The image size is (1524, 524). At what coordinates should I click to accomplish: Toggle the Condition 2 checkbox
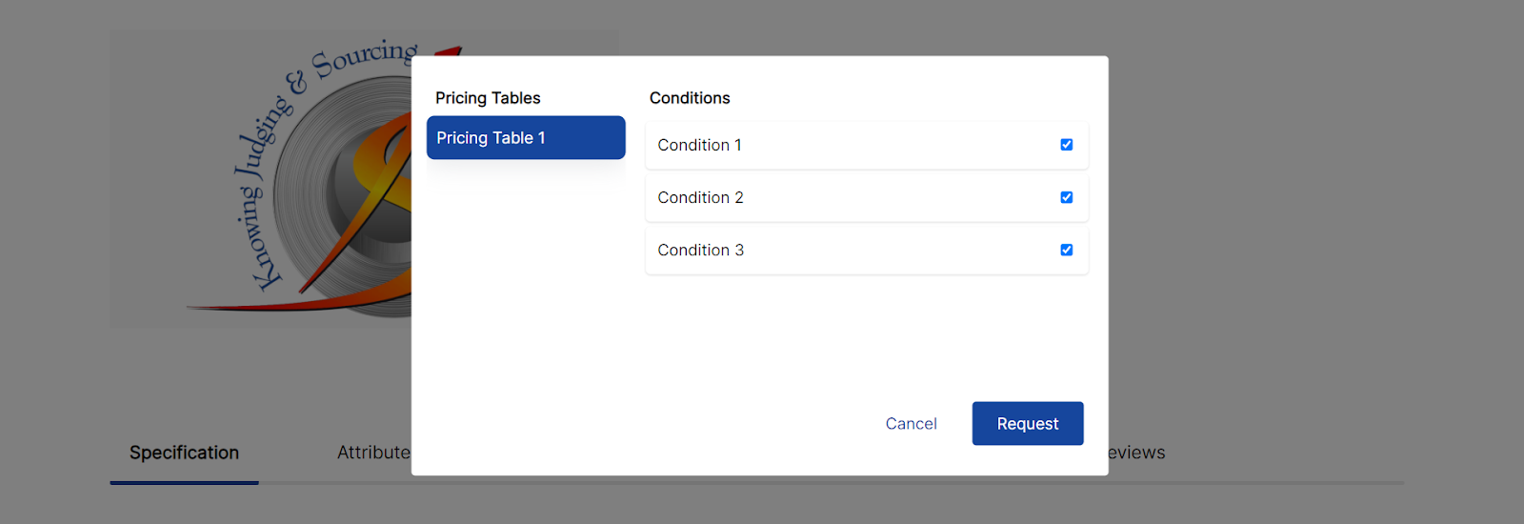1067,197
